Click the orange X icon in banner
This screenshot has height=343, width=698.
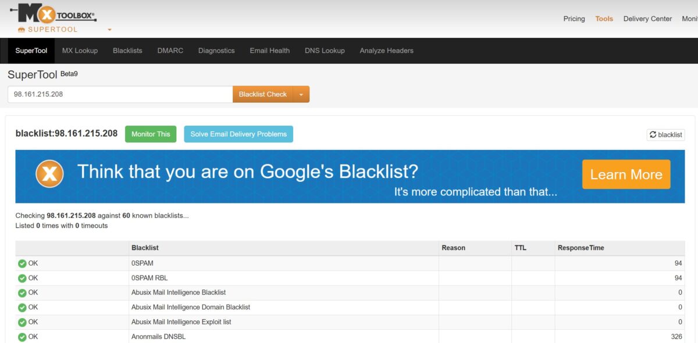(x=49, y=174)
